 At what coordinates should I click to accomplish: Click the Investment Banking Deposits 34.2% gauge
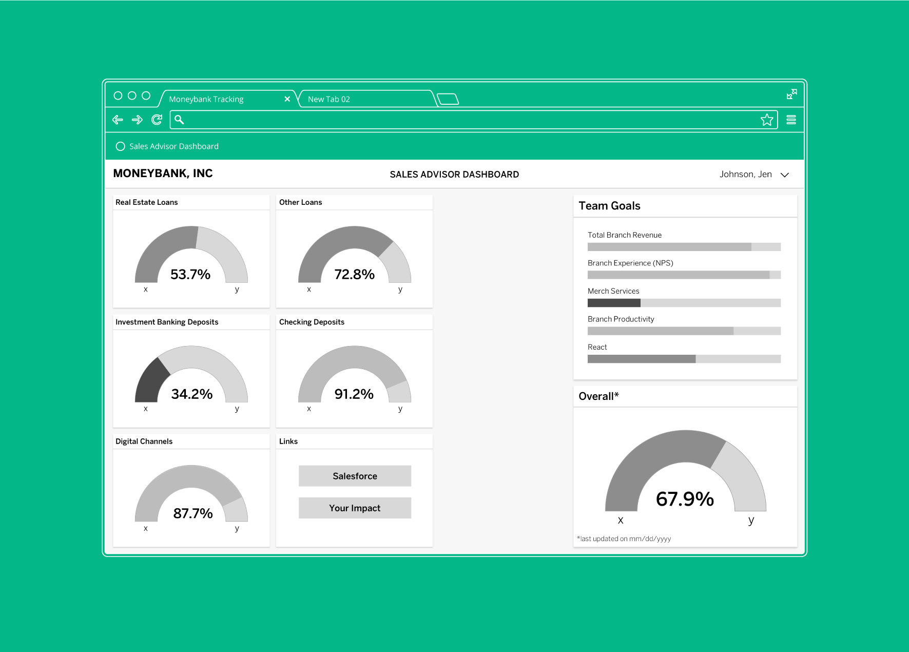tap(191, 374)
